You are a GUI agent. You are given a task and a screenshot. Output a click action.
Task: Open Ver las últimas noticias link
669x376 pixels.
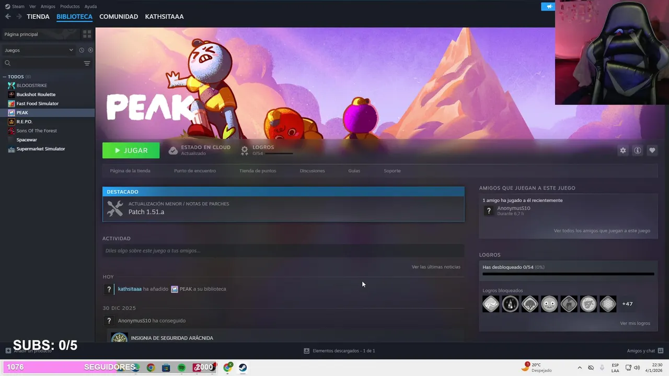point(436,267)
